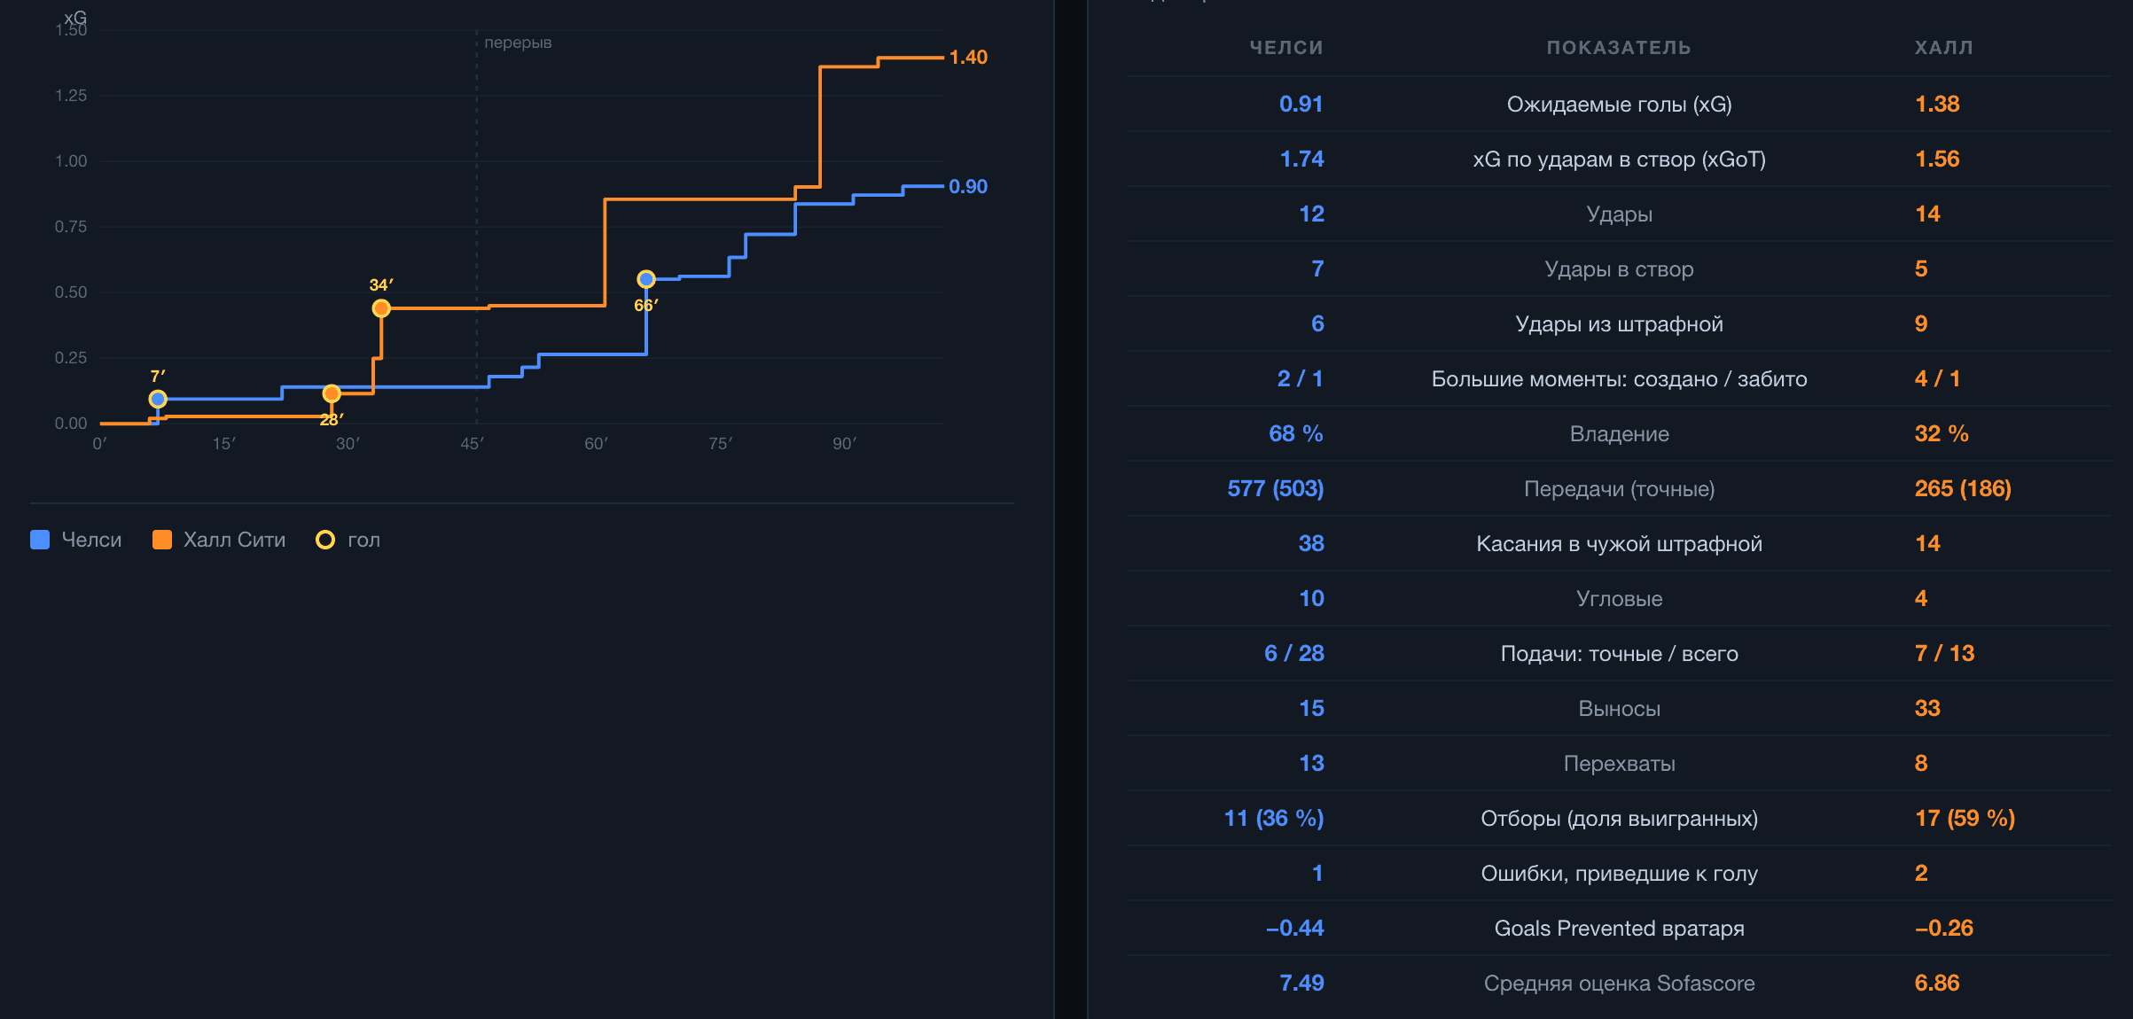The image size is (2133, 1019).
Task: Select the Ожидаемые голы (xG) row
Action: tap(1619, 105)
